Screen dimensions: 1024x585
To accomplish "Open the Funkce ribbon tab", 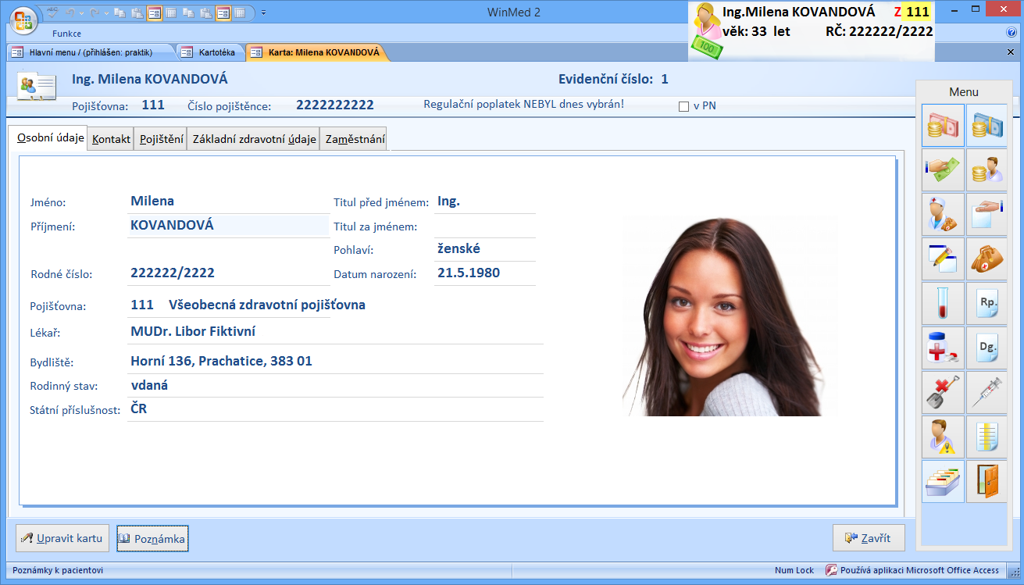I will [67, 34].
